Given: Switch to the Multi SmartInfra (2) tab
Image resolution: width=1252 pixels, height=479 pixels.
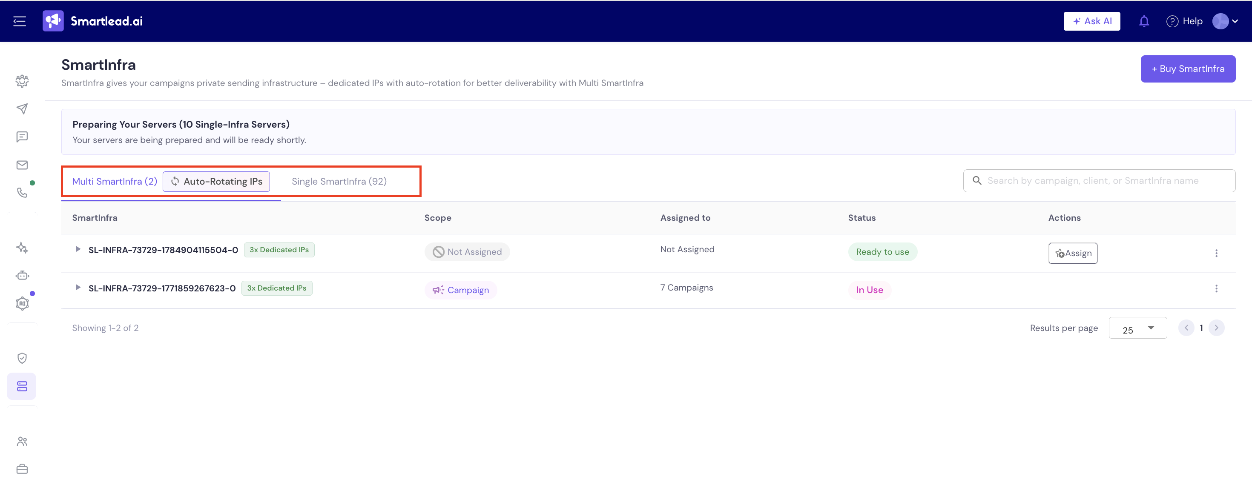Looking at the screenshot, I should point(115,182).
